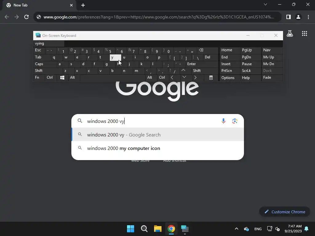The width and height of the screenshot is (315, 236).
Task: Click the highlighted y key on On-Screen Keyboard
Action: point(115,57)
